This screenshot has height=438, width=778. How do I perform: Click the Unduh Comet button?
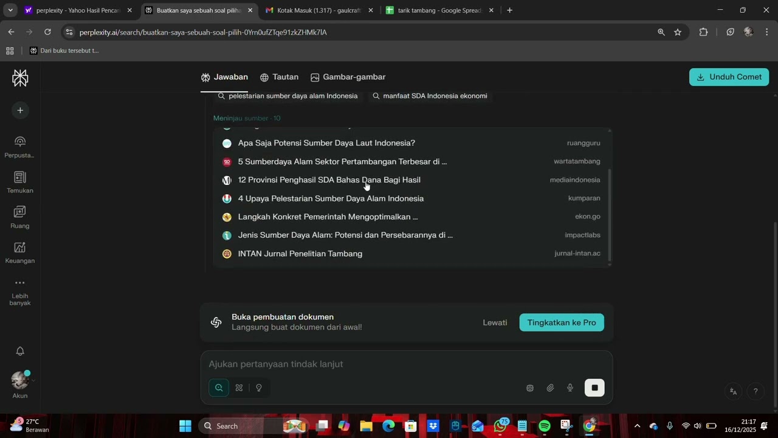pyautogui.click(x=729, y=77)
